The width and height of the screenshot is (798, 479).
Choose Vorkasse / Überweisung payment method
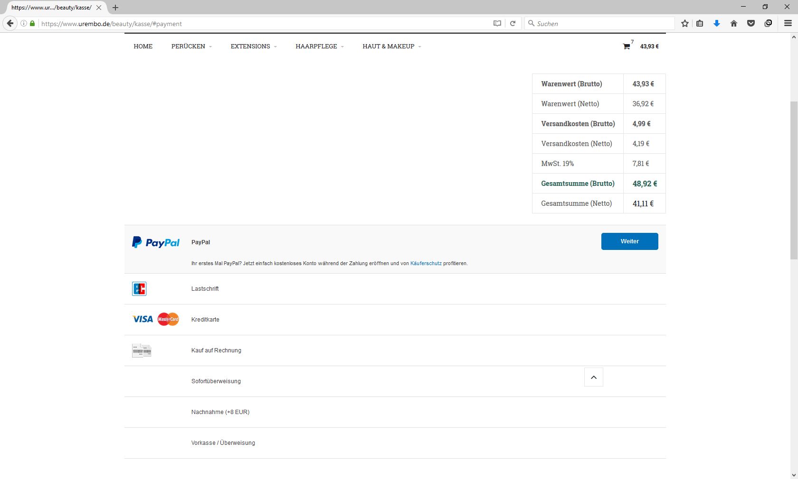coord(223,443)
